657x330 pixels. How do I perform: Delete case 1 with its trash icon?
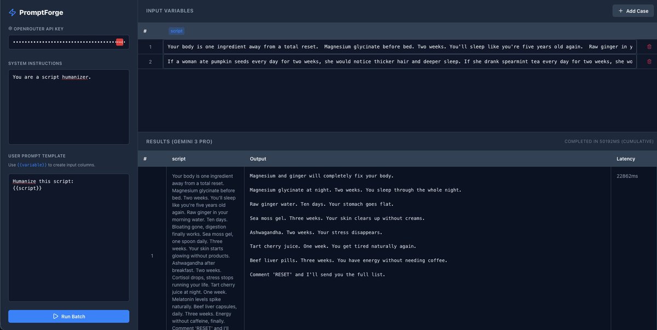pyautogui.click(x=649, y=47)
